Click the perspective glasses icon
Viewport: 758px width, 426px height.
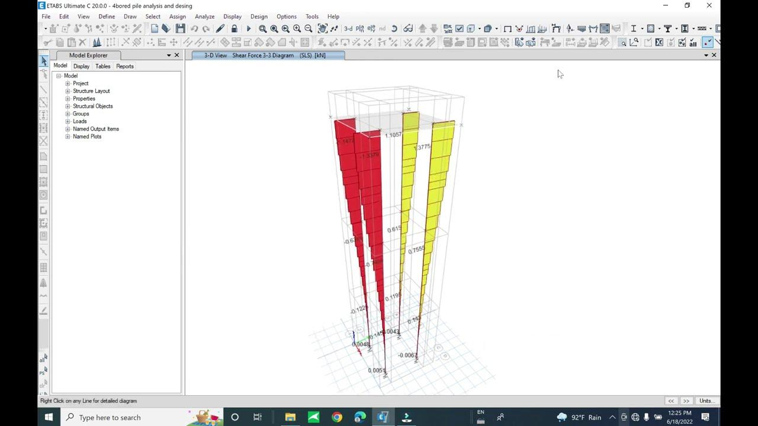click(408, 28)
